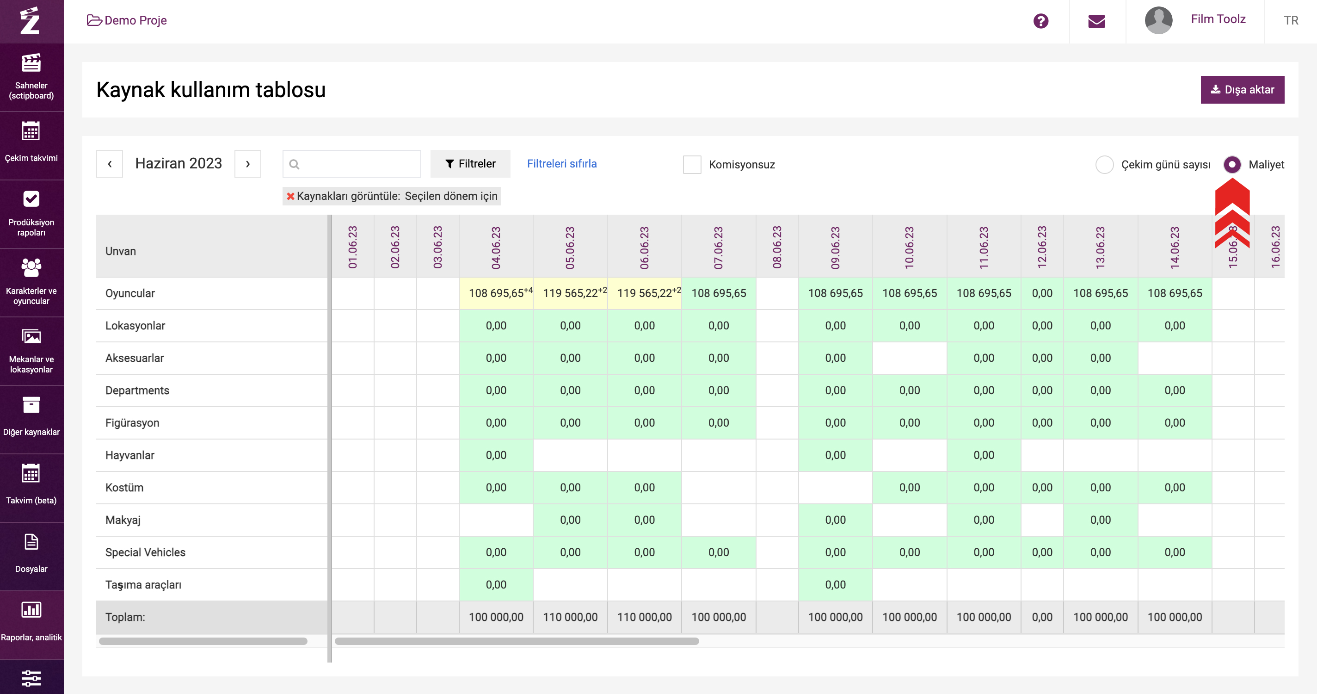Click Oyuncular cell under 05.06.23

tap(570, 293)
